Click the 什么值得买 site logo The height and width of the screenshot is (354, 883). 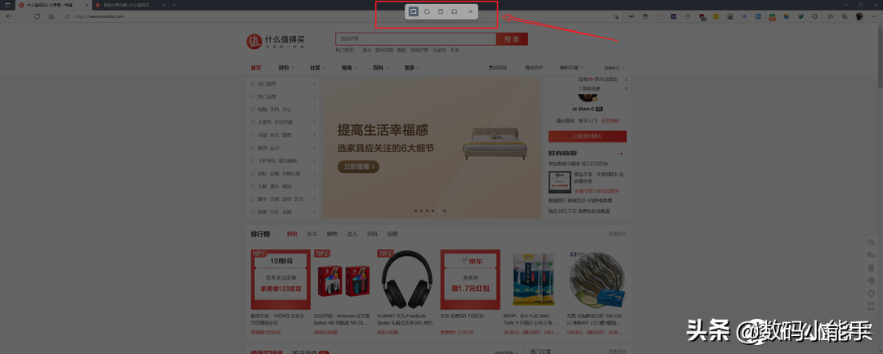click(276, 42)
